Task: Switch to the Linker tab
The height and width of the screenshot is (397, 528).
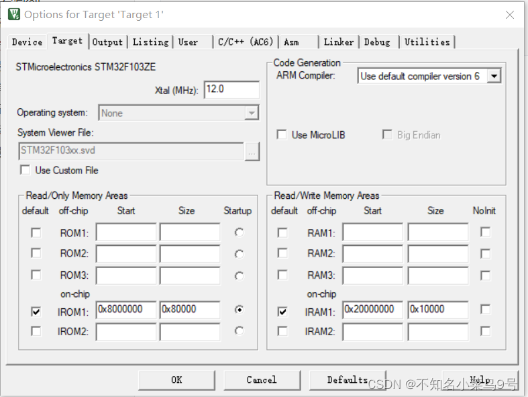Action: (339, 42)
